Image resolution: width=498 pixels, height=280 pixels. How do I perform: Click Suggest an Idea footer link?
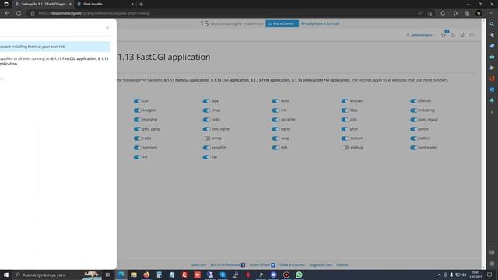click(x=321, y=264)
